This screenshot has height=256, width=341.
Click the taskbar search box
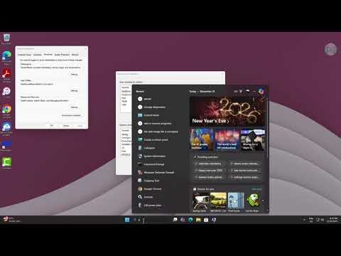click(x=151, y=220)
